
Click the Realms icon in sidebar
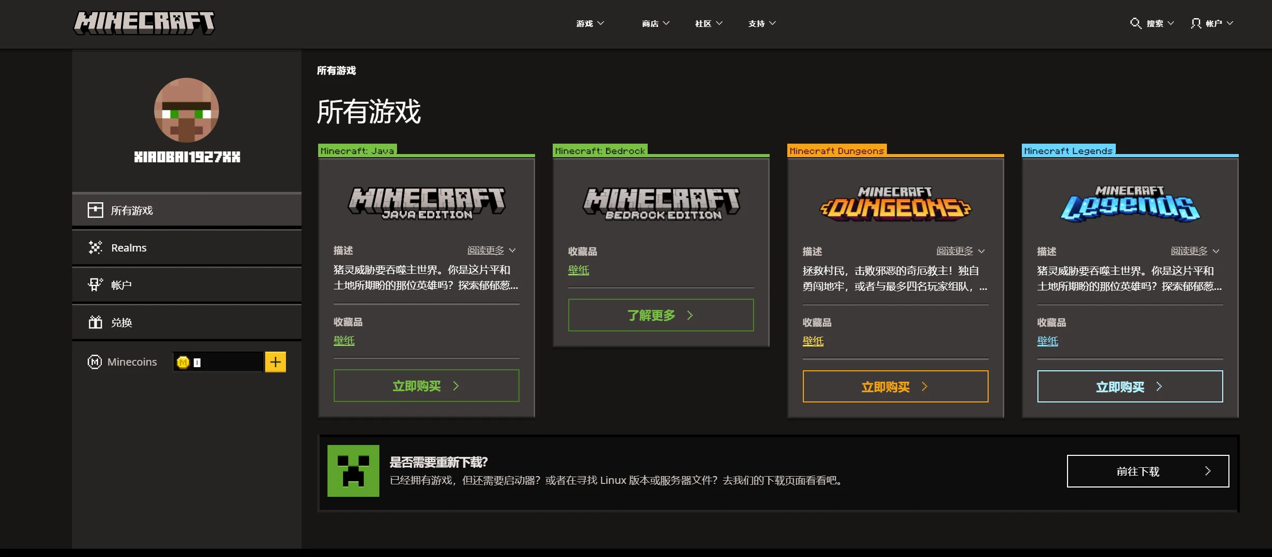(95, 248)
